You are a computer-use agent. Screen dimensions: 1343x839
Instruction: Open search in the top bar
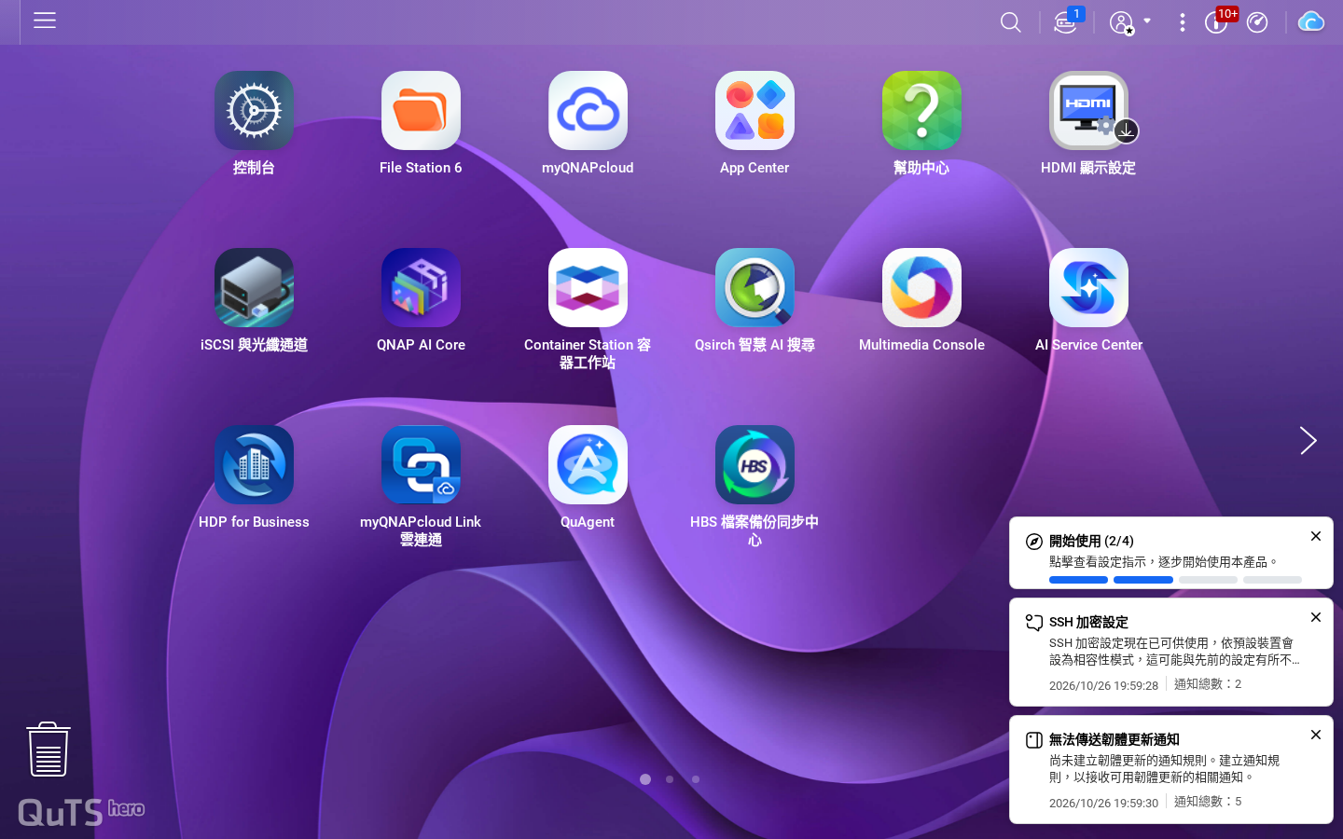coord(1010,22)
